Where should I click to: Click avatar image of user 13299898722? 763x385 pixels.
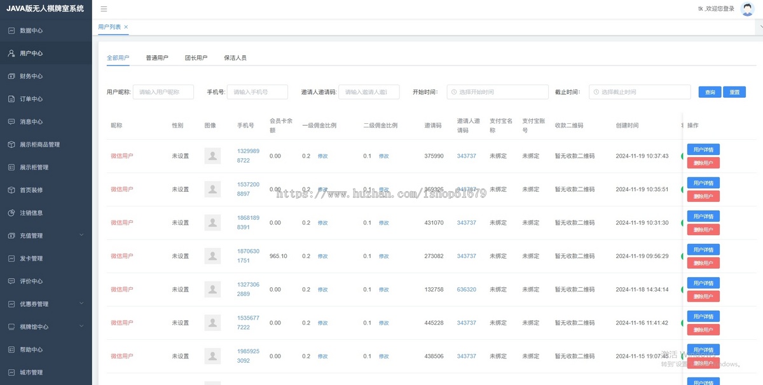pyautogui.click(x=212, y=156)
